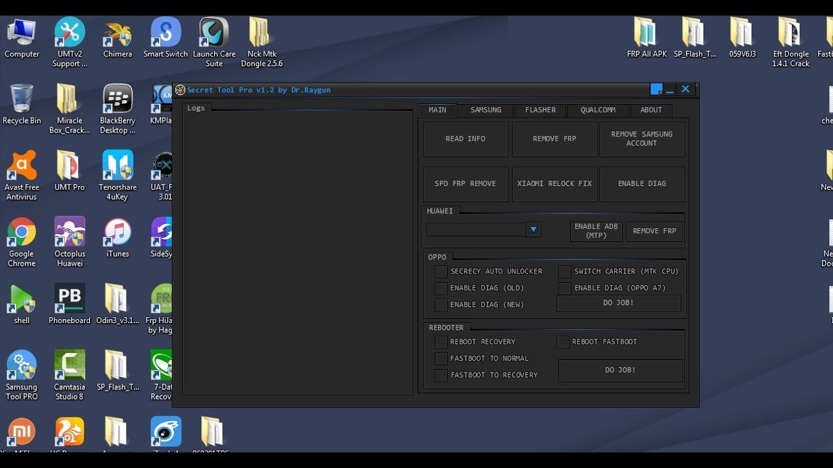Click SPD FRP REMOVE button
Image resolution: width=833 pixels, height=468 pixels.
point(465,184)
